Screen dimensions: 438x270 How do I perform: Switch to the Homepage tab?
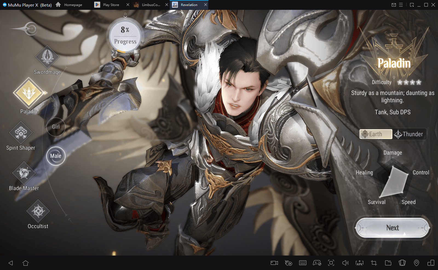(69, 5)
